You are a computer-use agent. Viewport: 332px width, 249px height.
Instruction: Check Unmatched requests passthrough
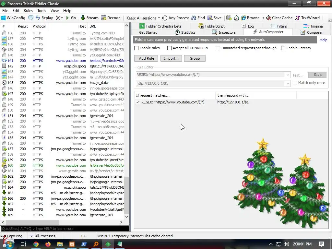pyautogui.click(x=218, y=48)
